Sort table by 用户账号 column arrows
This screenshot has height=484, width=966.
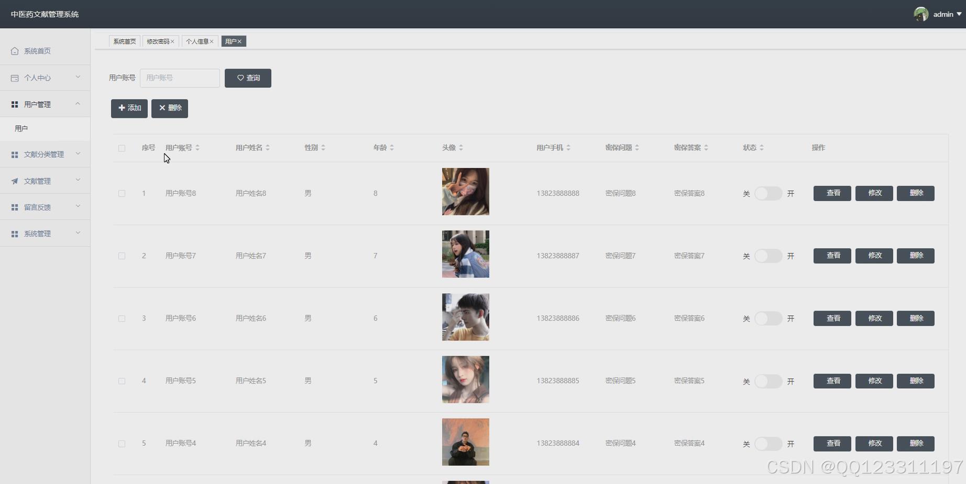[x=197, y=148]
